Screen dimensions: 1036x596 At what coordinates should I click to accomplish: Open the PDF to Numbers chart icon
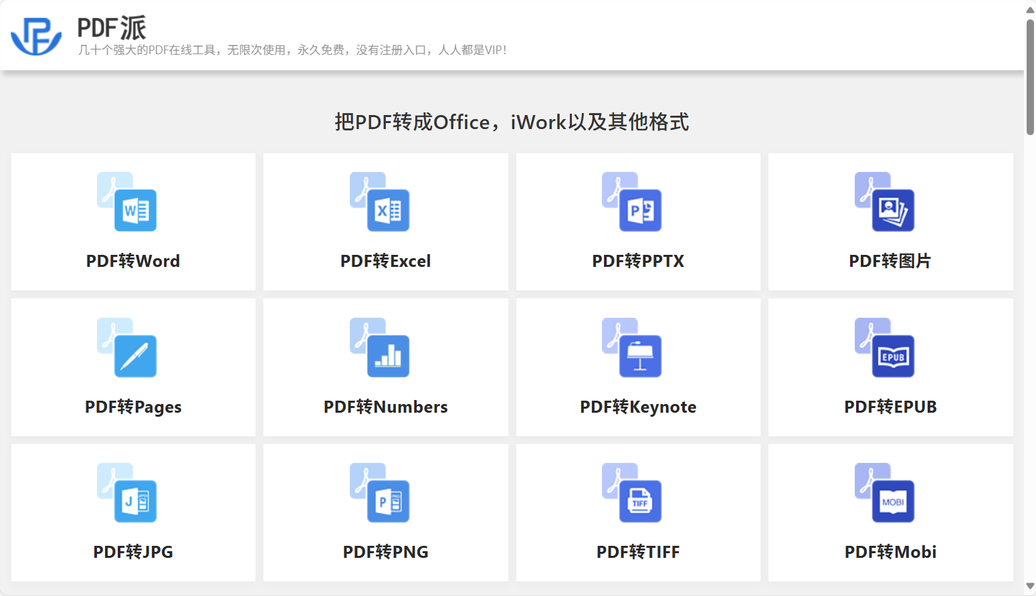pos(379,348)
